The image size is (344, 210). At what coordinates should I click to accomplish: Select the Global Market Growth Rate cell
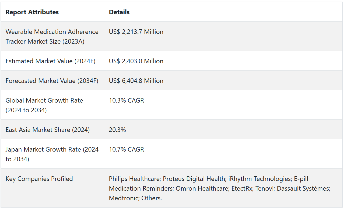(44, 105)
